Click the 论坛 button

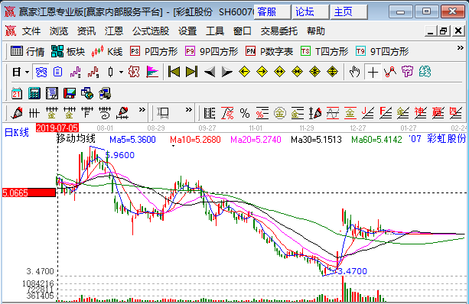[x=311, y=12]
